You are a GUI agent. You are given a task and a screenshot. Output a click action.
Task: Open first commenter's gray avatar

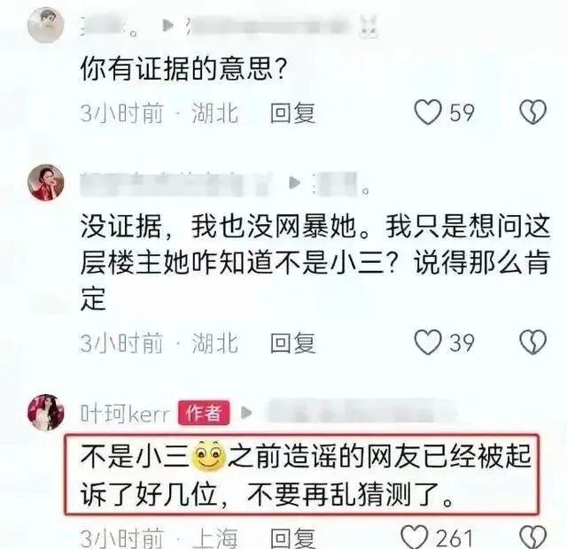46,25
